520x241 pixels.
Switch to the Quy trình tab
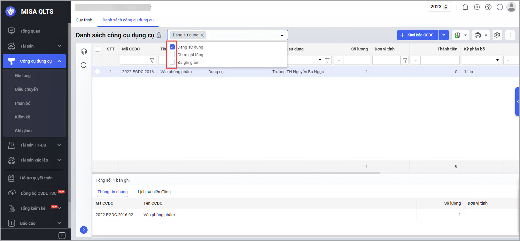(84, 20)
